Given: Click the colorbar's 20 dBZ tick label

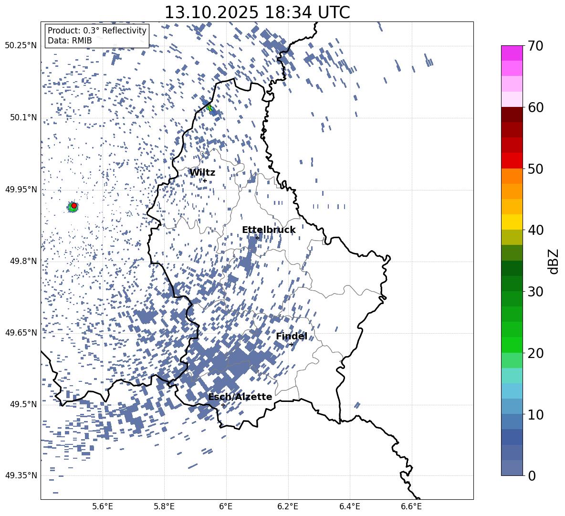Looking at the screenshot, I should (x=536, y=353).
